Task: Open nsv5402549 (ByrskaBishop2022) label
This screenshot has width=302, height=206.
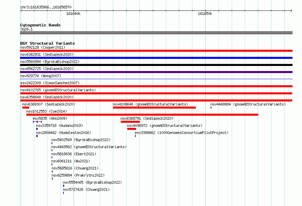Action: 81,140
